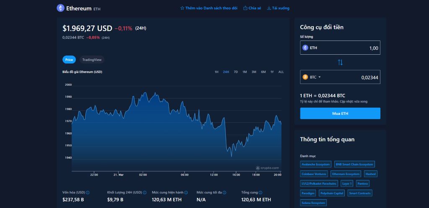Select the ALL chart range
Image resolution: width=429 pixels, height=208 pixels.
[x=281, y=72]
